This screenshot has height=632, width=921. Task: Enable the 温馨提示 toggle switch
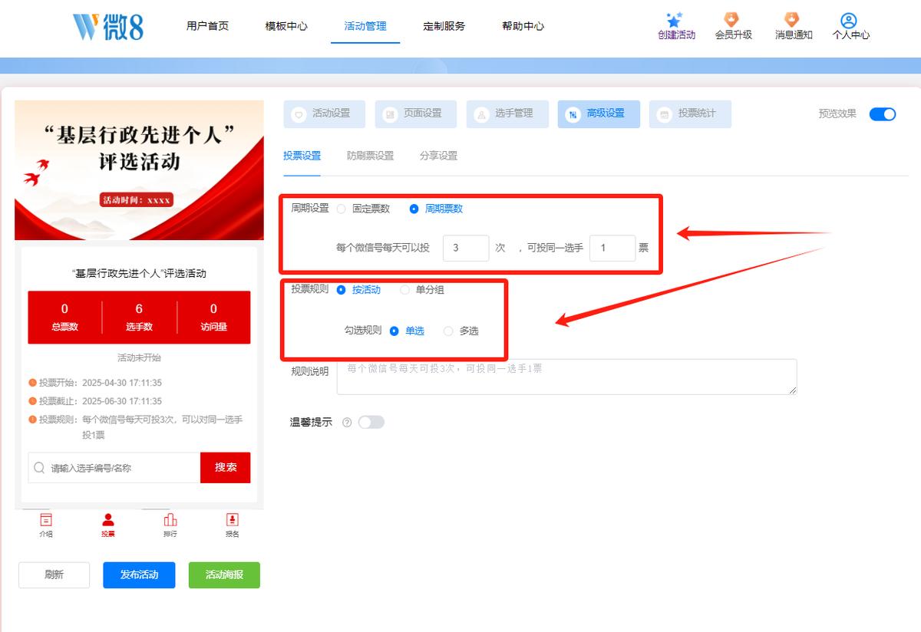click(x=371, y=423)
